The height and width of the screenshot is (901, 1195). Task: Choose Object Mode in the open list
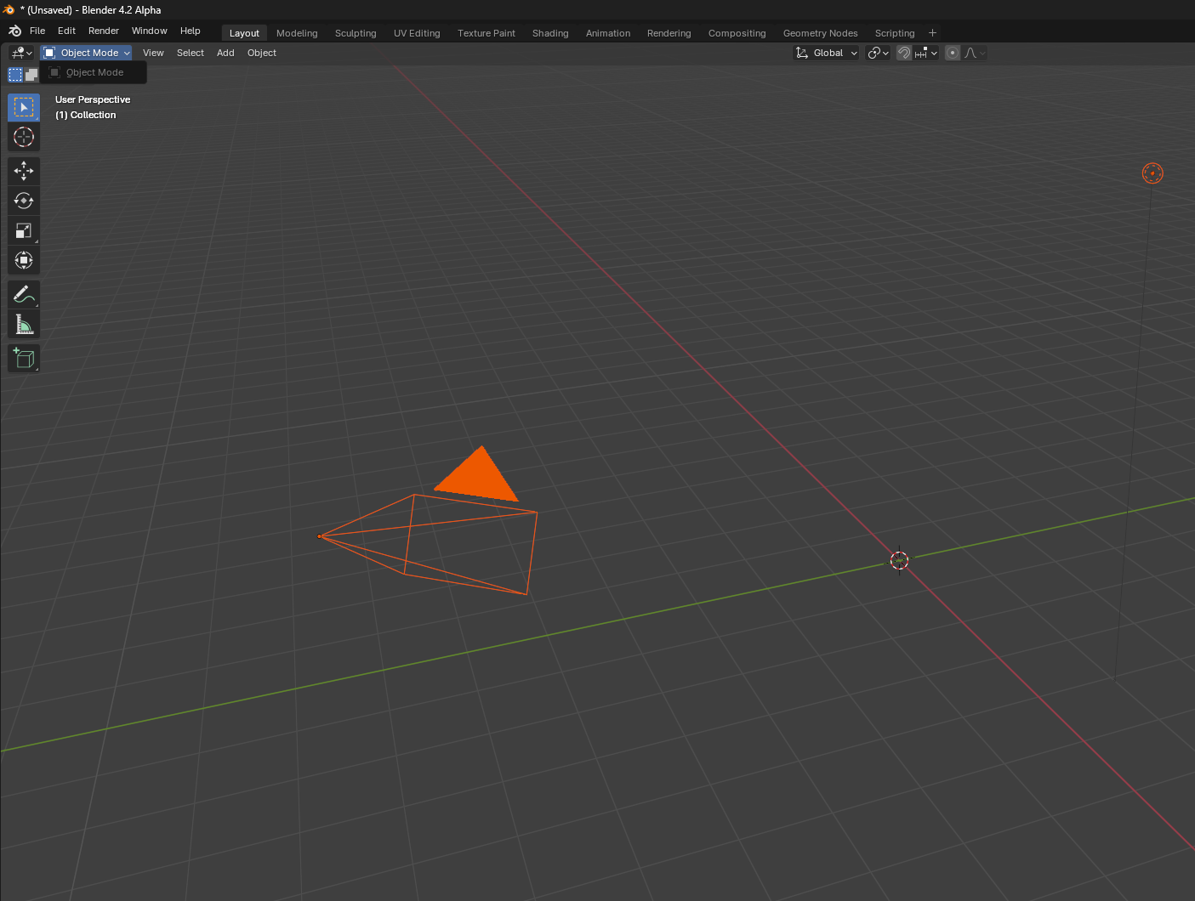tap(94, 72)
